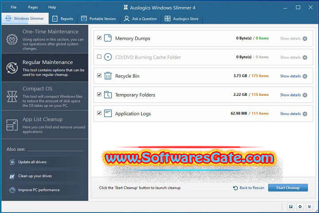The width and height of the screenshot is (319, 213).
Task: Click the Clean up your drives icon
Action: [12, 176]
